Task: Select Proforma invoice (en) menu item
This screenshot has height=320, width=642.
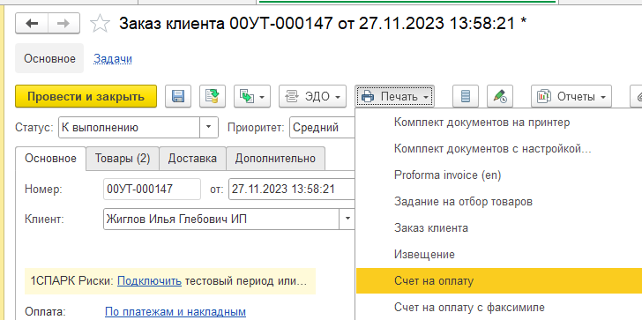Action: point(499,175)
